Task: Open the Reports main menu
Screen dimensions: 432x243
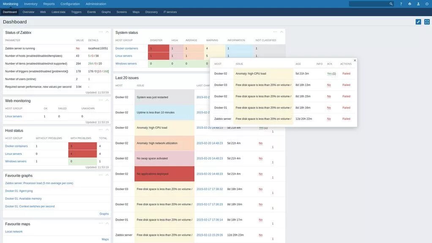Action: 49,4
